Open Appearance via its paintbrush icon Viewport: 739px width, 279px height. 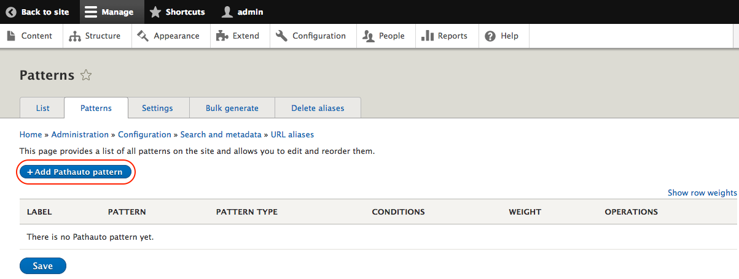pos(143,36)
